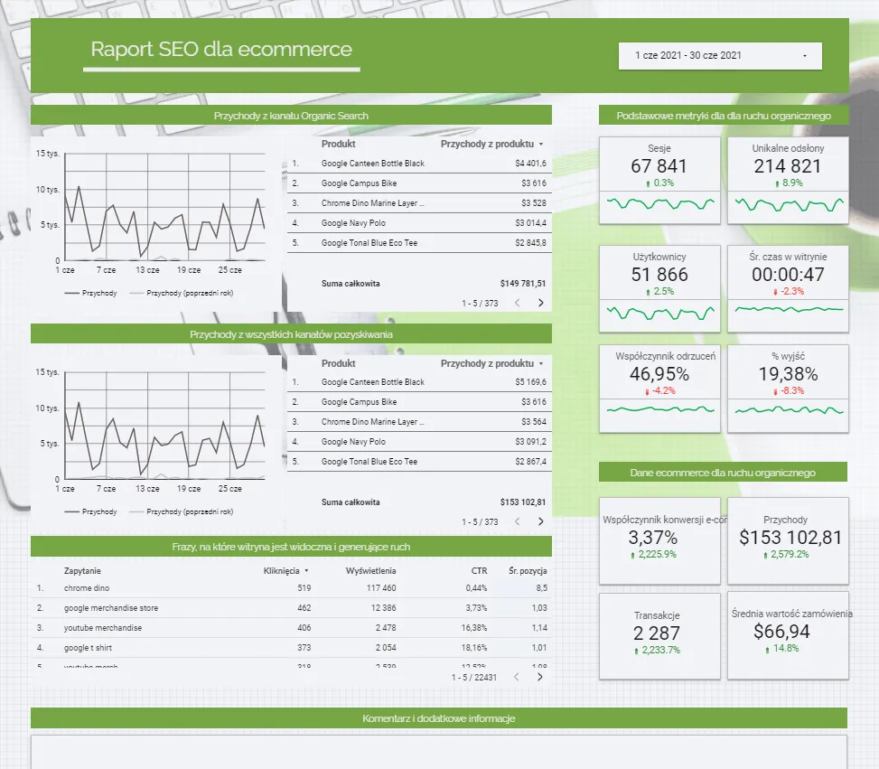Click 'Podstawowe metryki dla dla ruchu organicznego' header
879x769 pixels.
pos(724,116)
